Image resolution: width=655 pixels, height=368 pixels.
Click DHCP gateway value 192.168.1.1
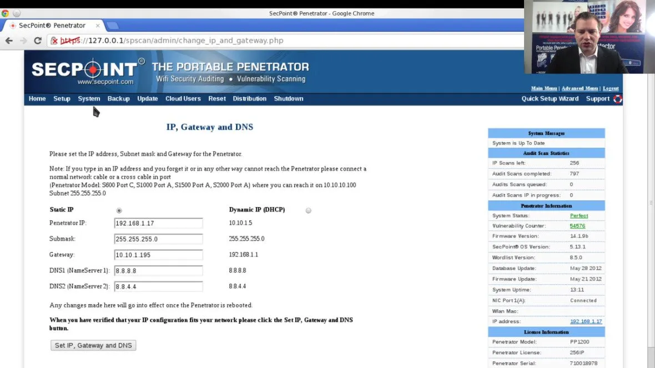(x=243, y=254)
